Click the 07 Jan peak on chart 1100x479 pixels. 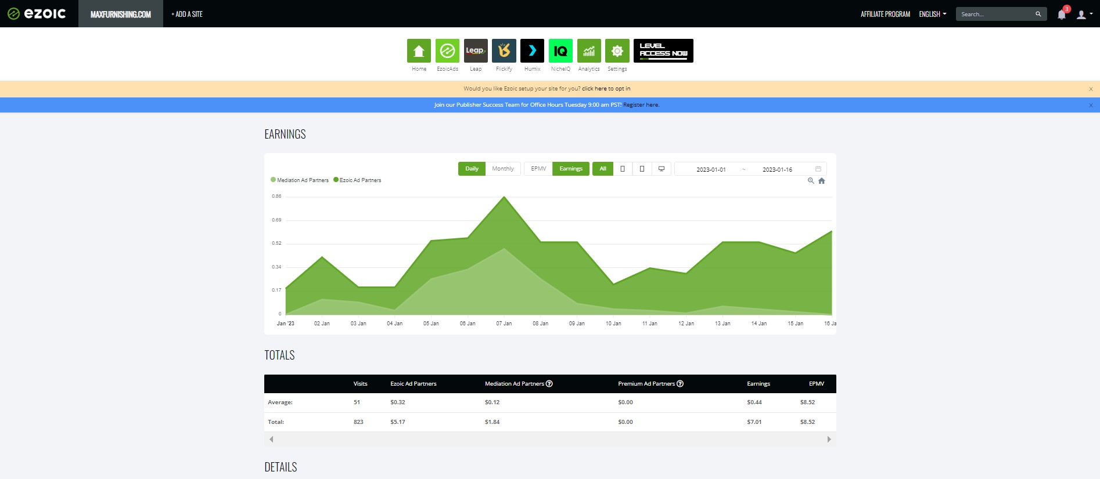pyautogui.click(x=504, y=197)
